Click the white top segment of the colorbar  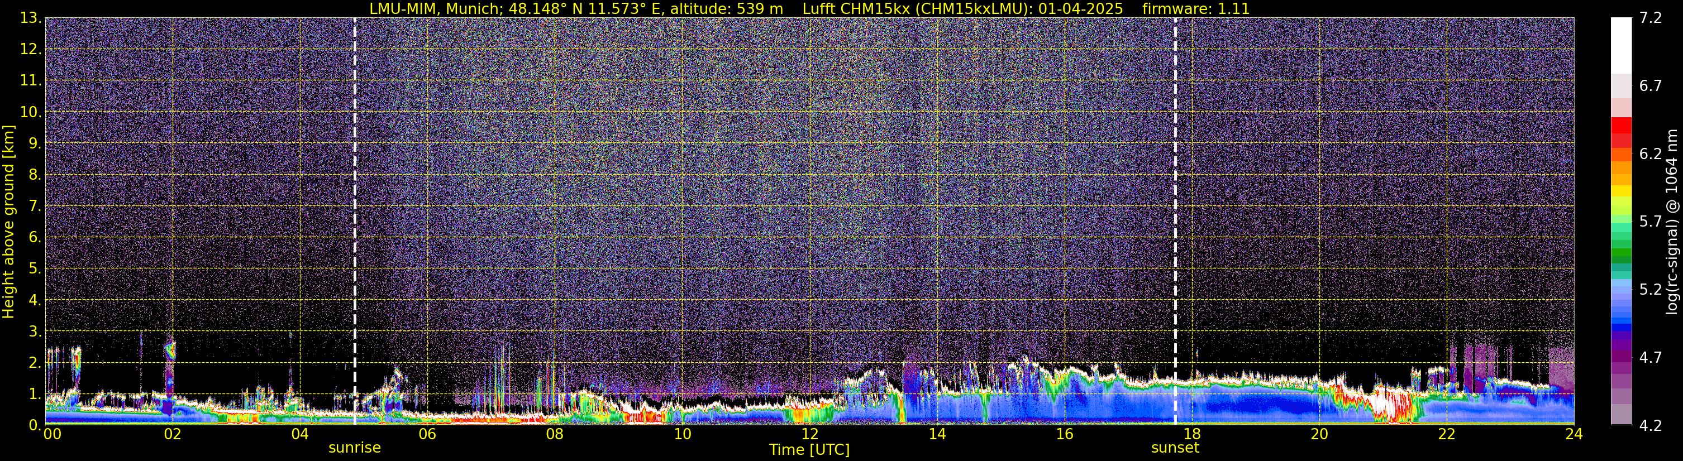[1621, 46]
